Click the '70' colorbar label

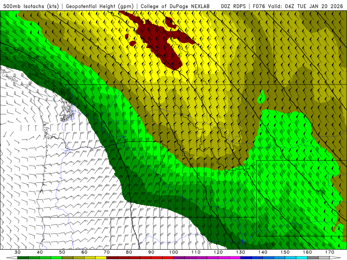pos(107,252)
